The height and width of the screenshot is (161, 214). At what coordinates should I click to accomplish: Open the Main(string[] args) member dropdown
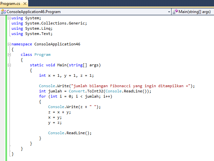click(193, 12)
